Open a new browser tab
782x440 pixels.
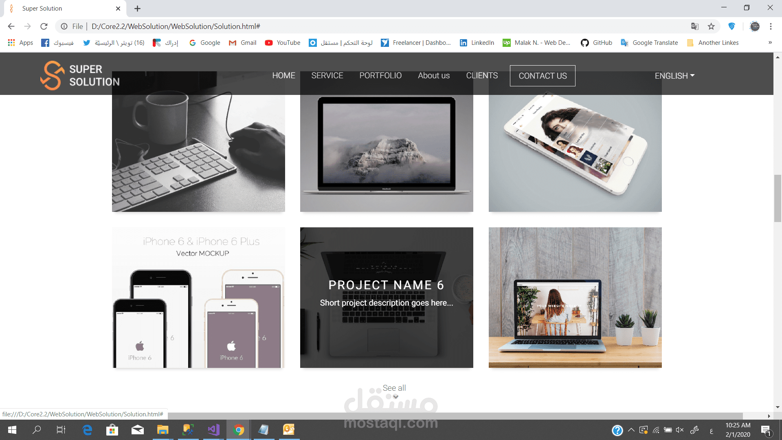pyautogui.click(x=138, y=9)
